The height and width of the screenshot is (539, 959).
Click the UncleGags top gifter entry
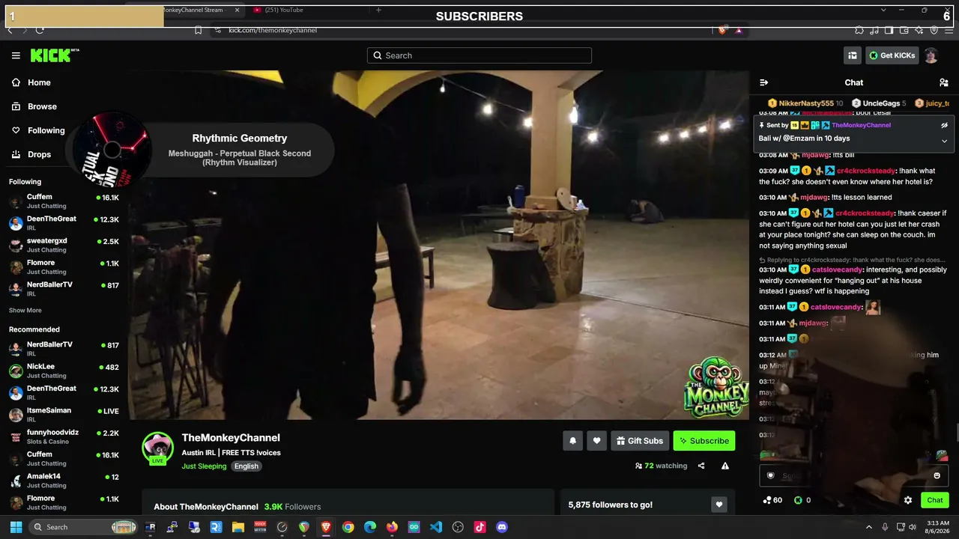click(879, 103)
